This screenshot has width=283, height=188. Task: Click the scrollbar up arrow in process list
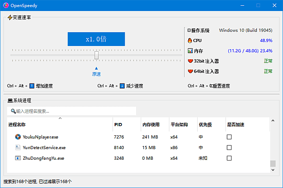272,121
